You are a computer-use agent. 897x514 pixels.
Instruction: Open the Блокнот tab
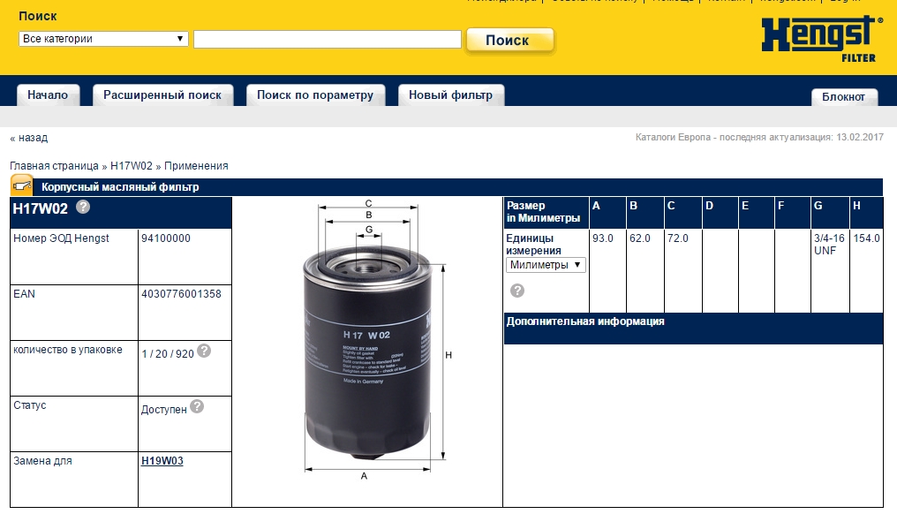coord(843,97)
